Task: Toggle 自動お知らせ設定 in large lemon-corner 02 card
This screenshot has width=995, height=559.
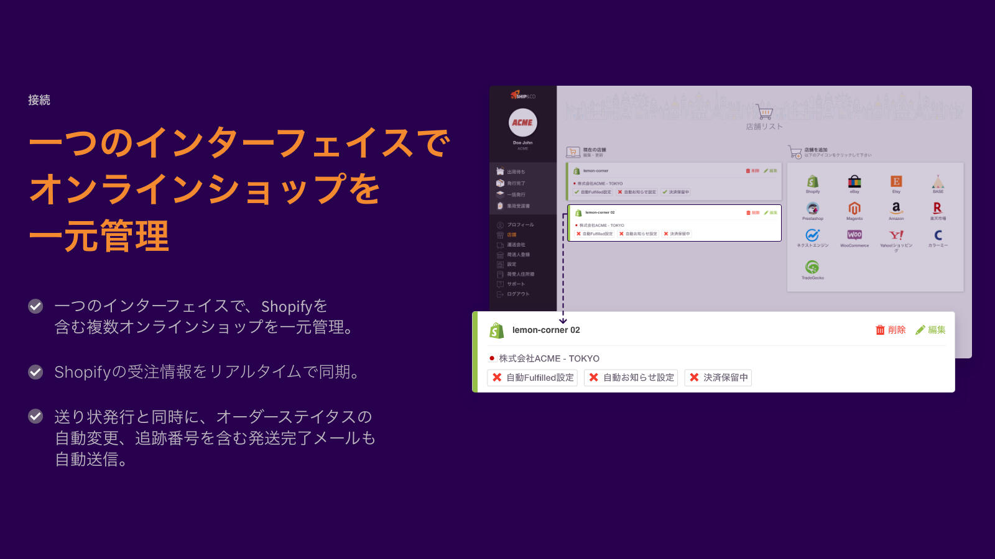Action: pyautogui.click(x=631, y=378)
